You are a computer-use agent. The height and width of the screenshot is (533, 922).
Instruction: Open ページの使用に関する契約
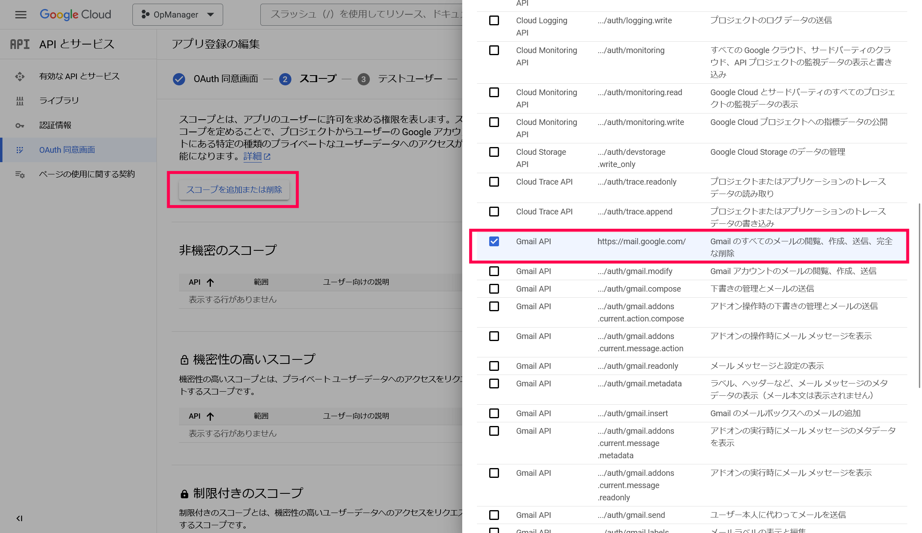[87, 174]
